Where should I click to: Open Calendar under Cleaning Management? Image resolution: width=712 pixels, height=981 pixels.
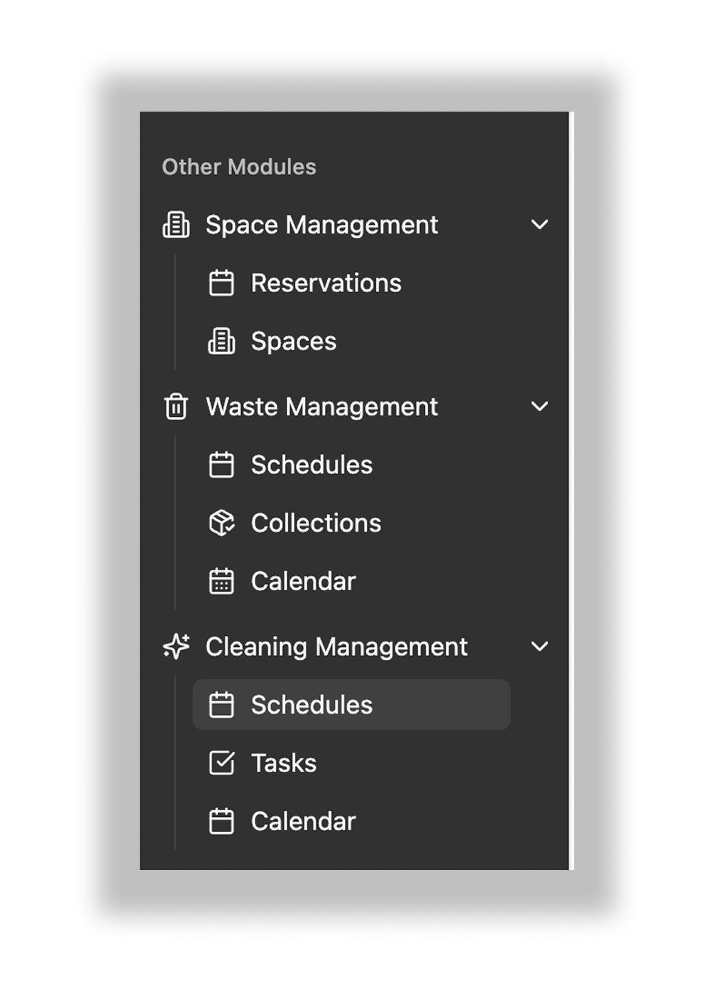pos(303,820)
